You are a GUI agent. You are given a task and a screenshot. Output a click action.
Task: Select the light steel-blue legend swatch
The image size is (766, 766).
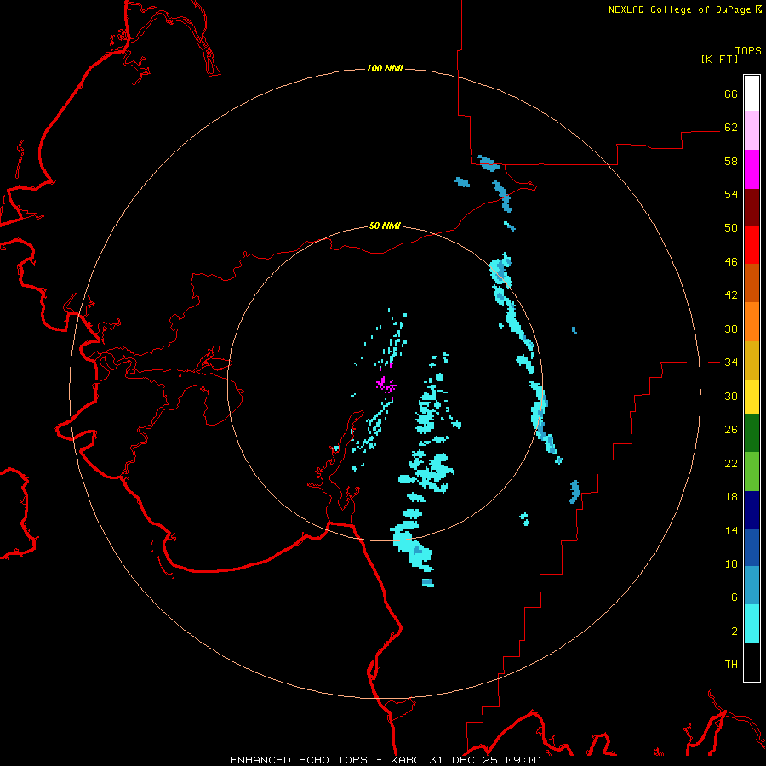click(752, 586)
